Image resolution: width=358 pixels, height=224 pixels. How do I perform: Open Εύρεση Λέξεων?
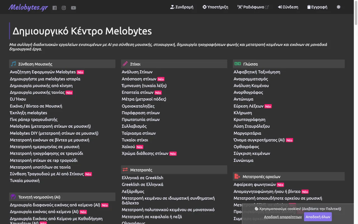tap(248, 106)
